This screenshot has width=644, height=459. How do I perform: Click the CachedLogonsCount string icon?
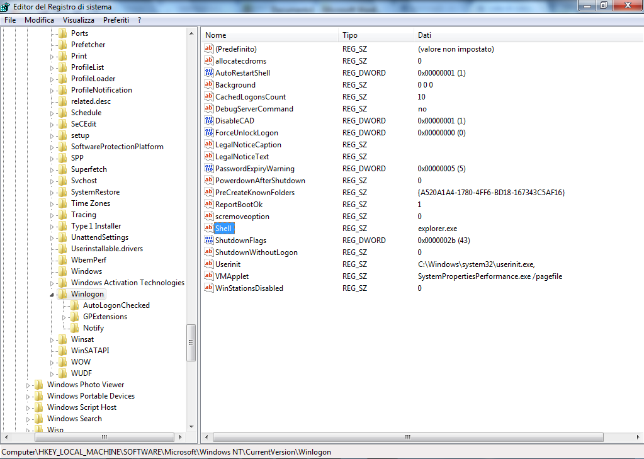coord(208,96)
